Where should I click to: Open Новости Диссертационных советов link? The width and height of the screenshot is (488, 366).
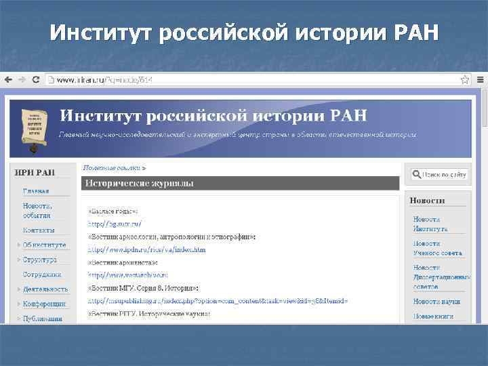(x=441, y=277)
